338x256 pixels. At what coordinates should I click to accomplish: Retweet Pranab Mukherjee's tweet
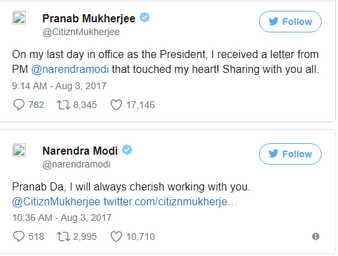click(x=64, y=105)
